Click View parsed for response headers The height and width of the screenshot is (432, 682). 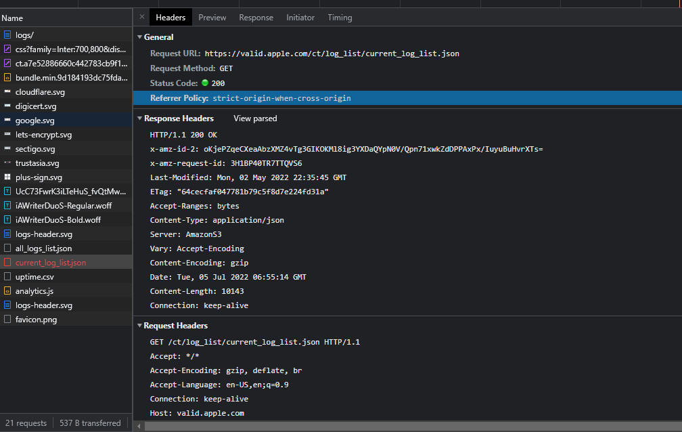(x=255, y=118)
